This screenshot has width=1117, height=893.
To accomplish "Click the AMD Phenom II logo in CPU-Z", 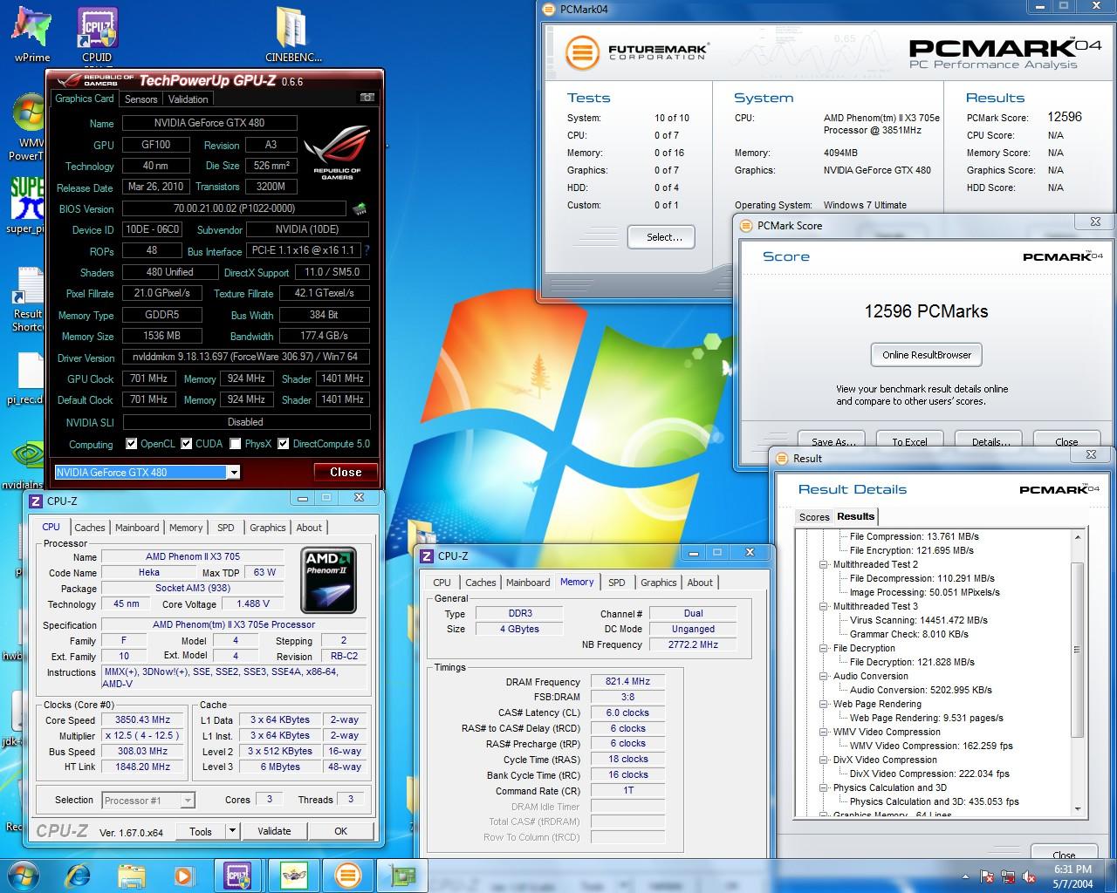I will (x=328, y=580).
